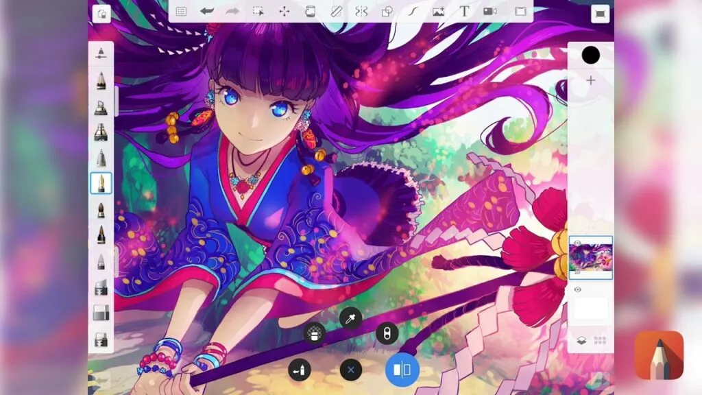This screenshot has width=702, height=395.
Task: Close the radial quick menu with X
Action: [351, 370]
